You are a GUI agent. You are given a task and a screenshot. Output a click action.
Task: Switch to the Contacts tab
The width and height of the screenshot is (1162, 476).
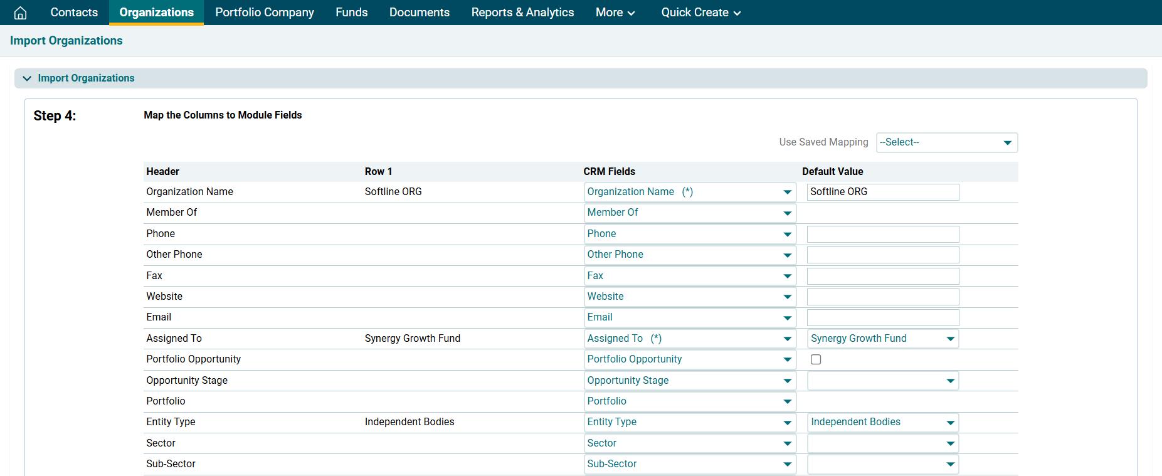(x=74, y=13)
